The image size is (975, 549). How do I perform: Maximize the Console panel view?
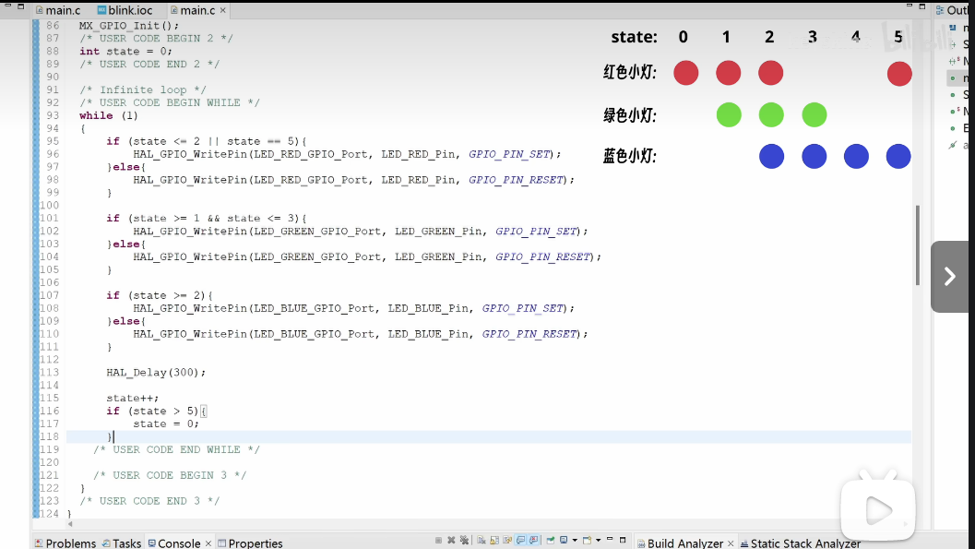click(x=623, y=540)
